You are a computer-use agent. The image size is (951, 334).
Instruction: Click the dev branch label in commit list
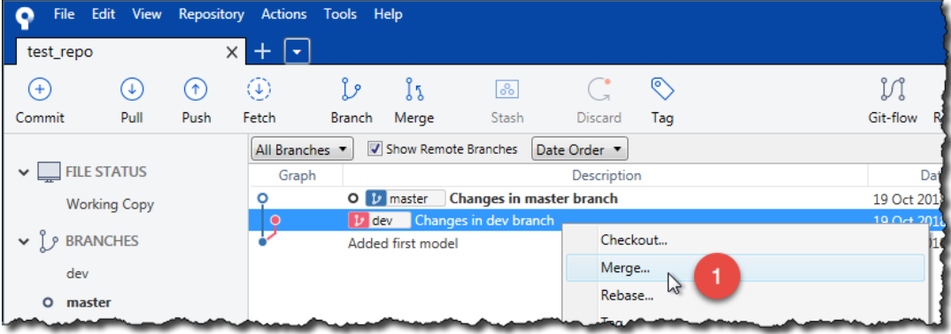click(x=379, y=221)
